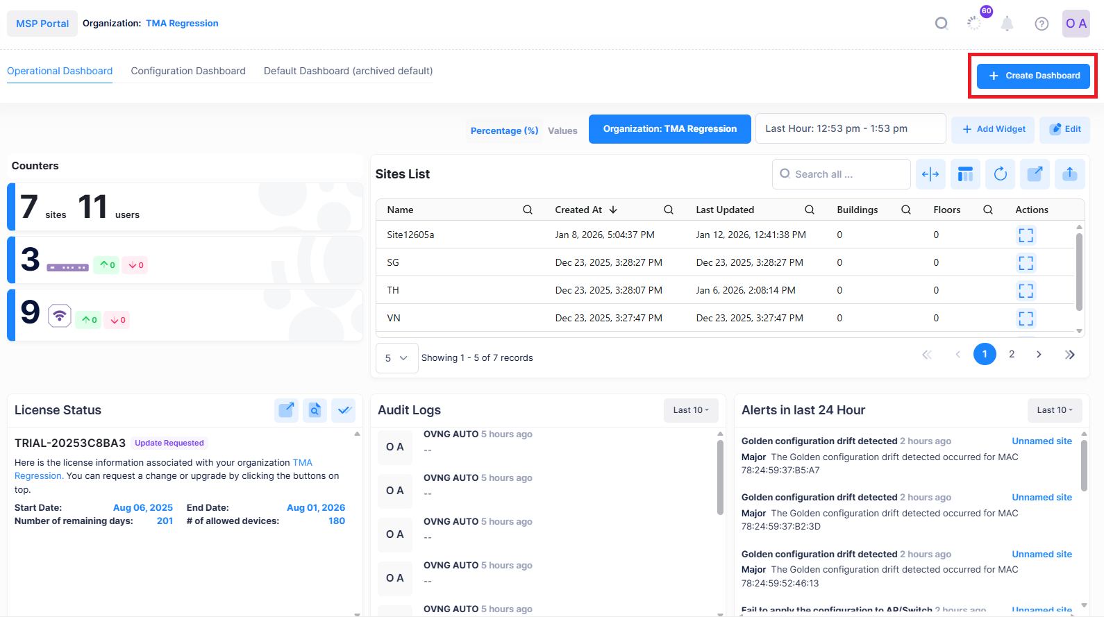Click the Add Widget button
The width and height of the screenshot is (1104, 617).
(x=993, y=129)
